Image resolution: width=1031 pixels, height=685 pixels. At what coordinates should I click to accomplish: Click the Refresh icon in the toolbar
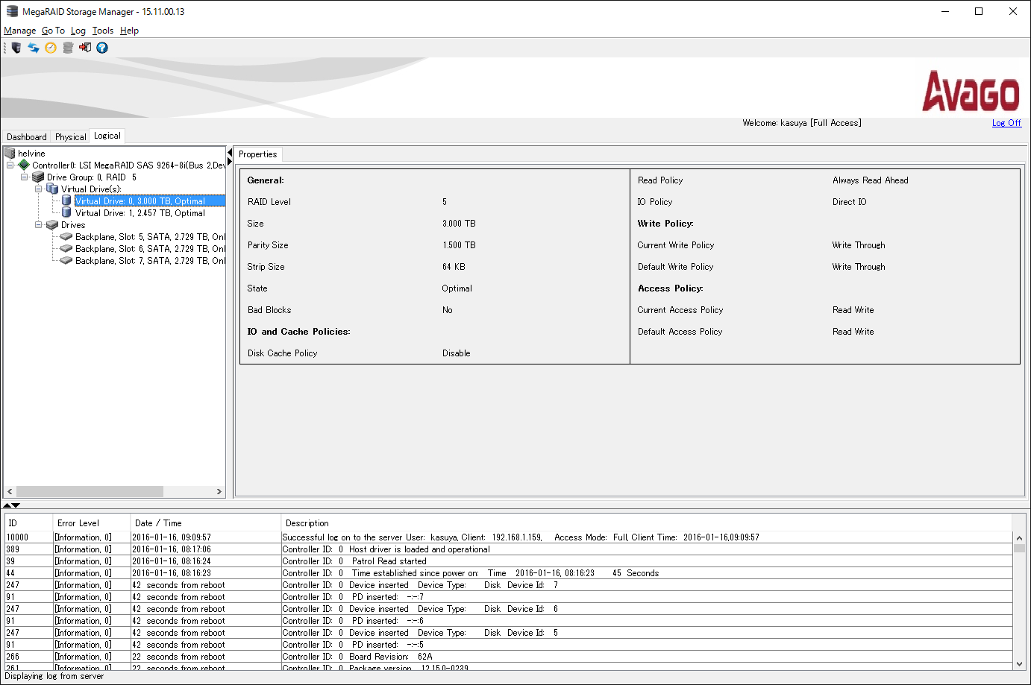(34, 48)
